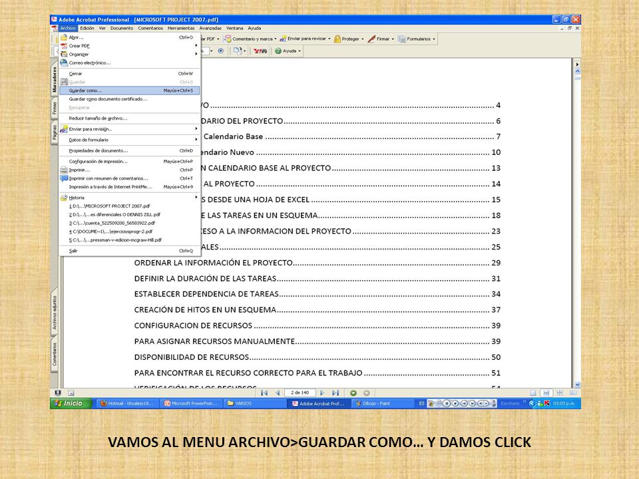The width and height of the screenshot is (639, 479).
Task: Open the Archivos adjuntos side tab
Action: 54,313
